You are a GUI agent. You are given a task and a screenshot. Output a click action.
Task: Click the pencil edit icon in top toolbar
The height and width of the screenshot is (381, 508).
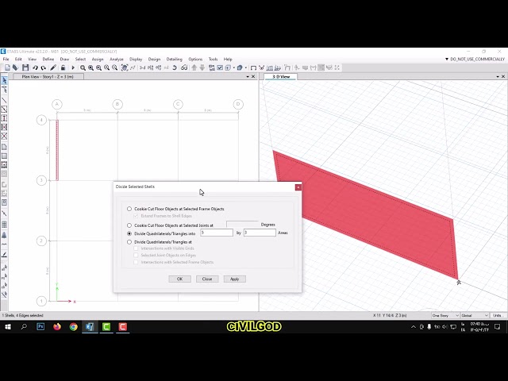(53, 67)
